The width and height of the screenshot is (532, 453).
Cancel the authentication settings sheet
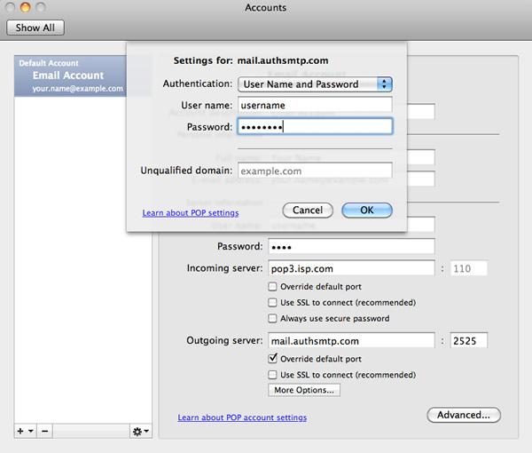click(307, 211)
